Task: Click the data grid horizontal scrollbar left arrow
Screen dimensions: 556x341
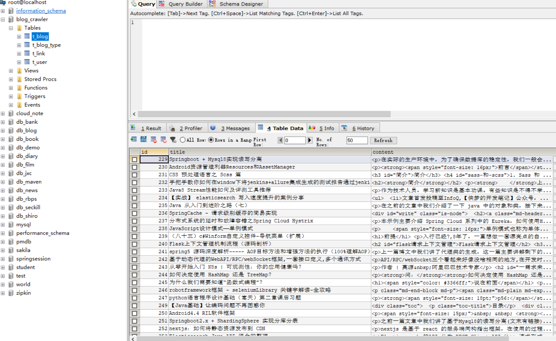Action: [x=133, y=339]
